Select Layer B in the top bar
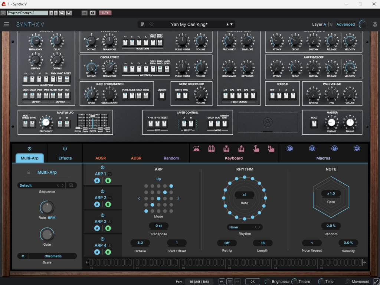This screenshot has height=285, width=380. [x=331, y=24]
